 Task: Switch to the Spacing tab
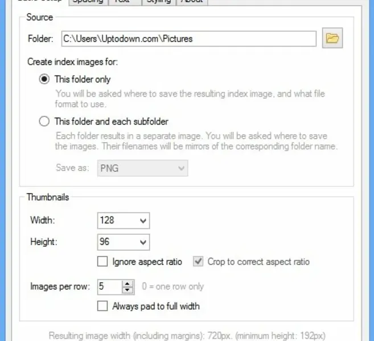pyautogui.click(x=88, y=2)
